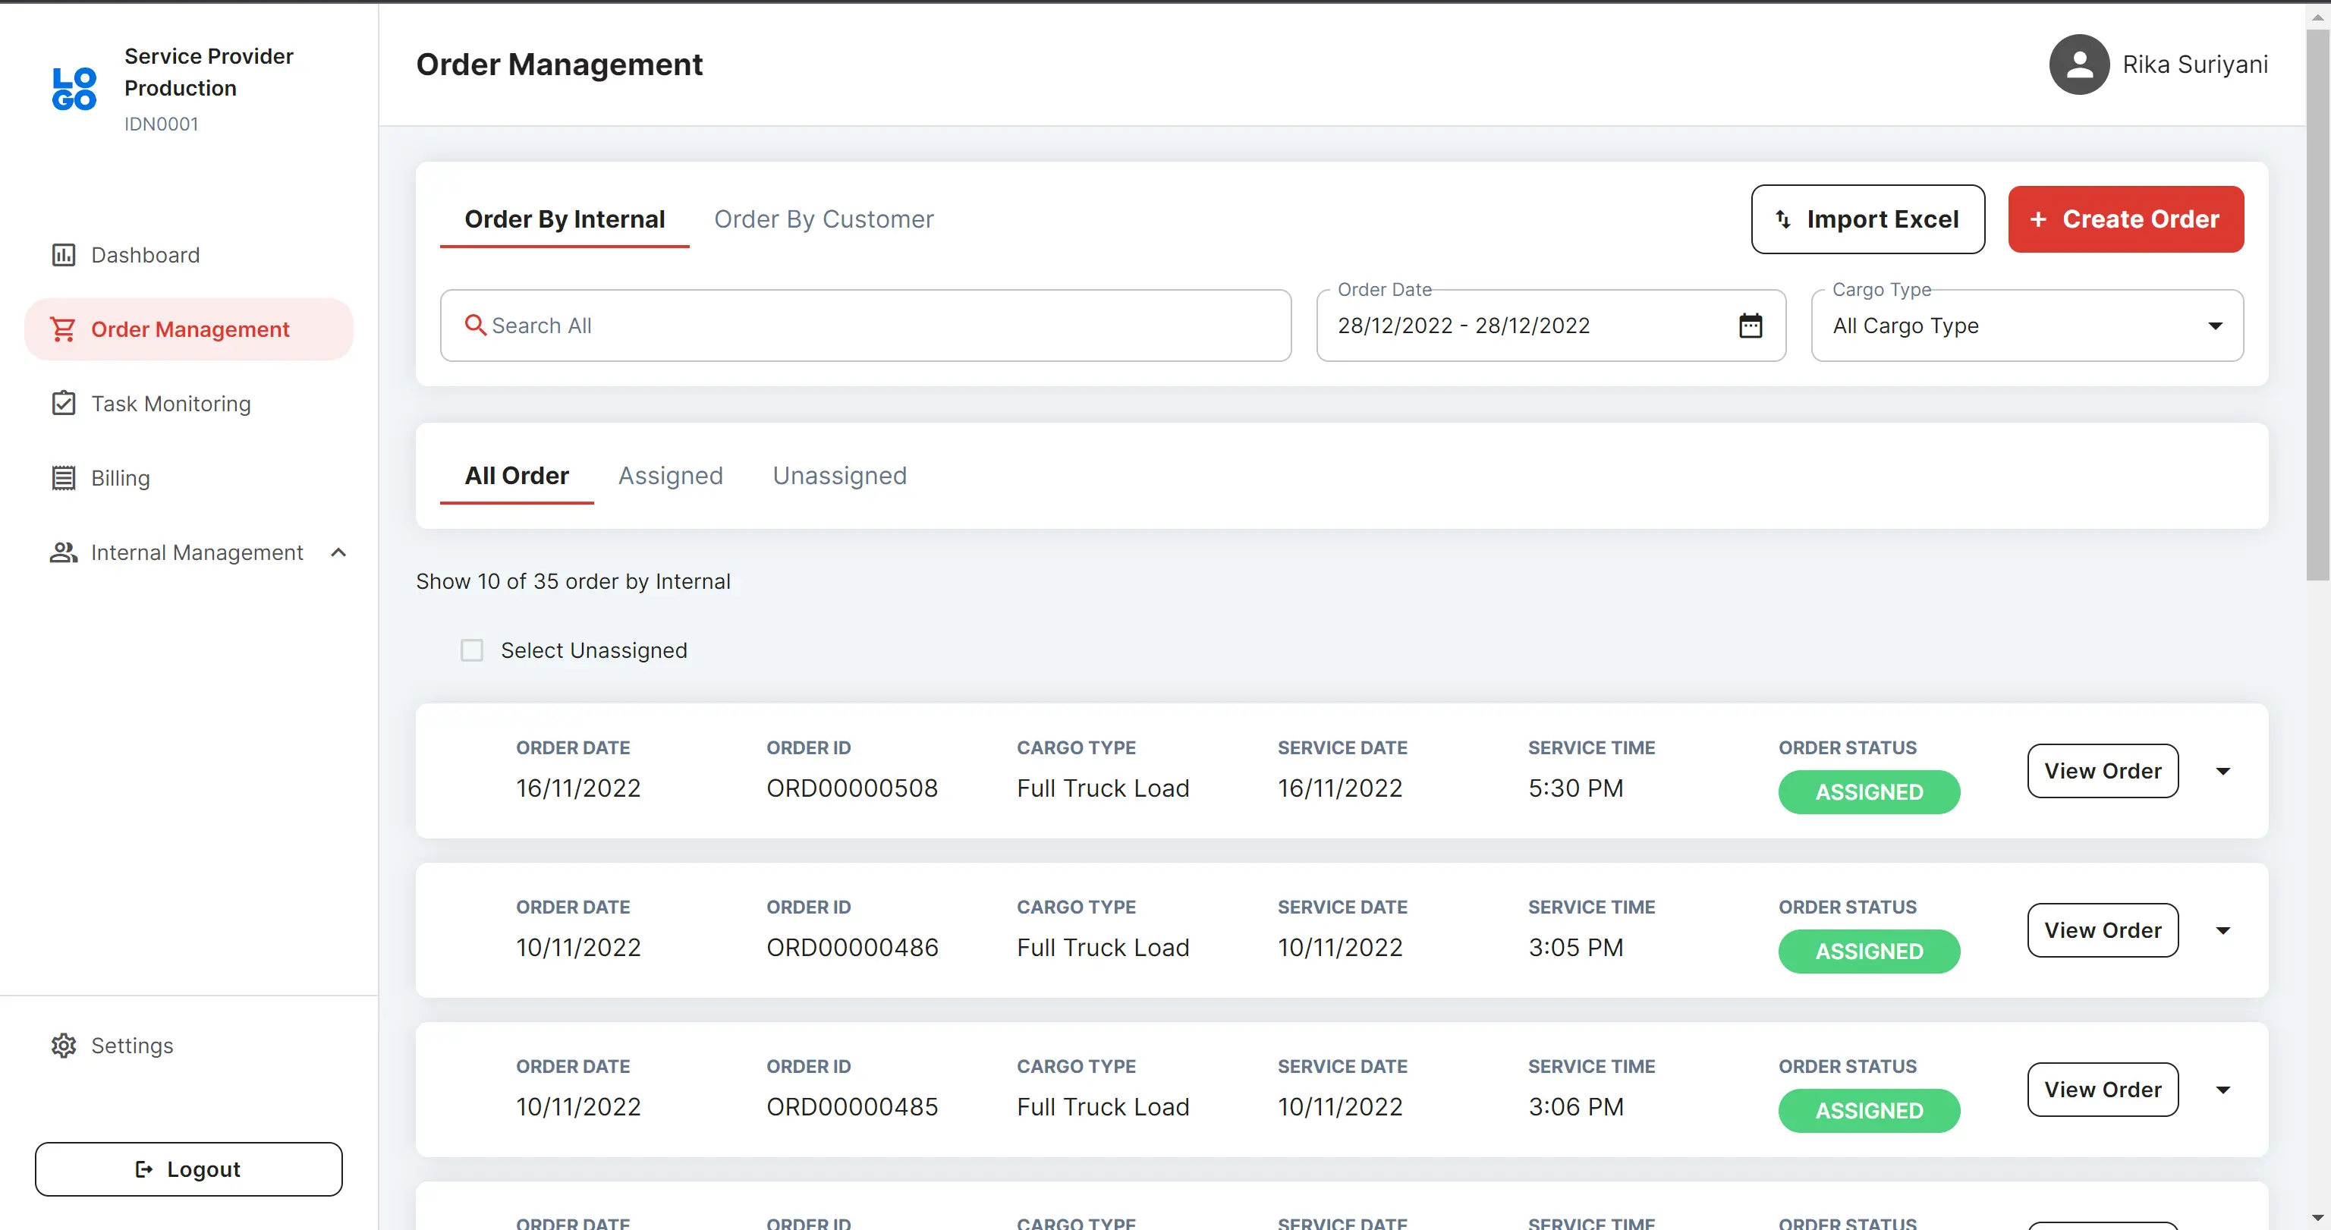The image size is (2331, 1230).
Task: Click the Settings gear icon
Action: [x=63, y=1046]
